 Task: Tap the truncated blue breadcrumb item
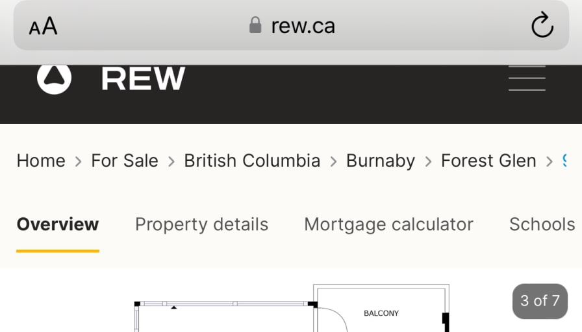(x=564, y=161)
